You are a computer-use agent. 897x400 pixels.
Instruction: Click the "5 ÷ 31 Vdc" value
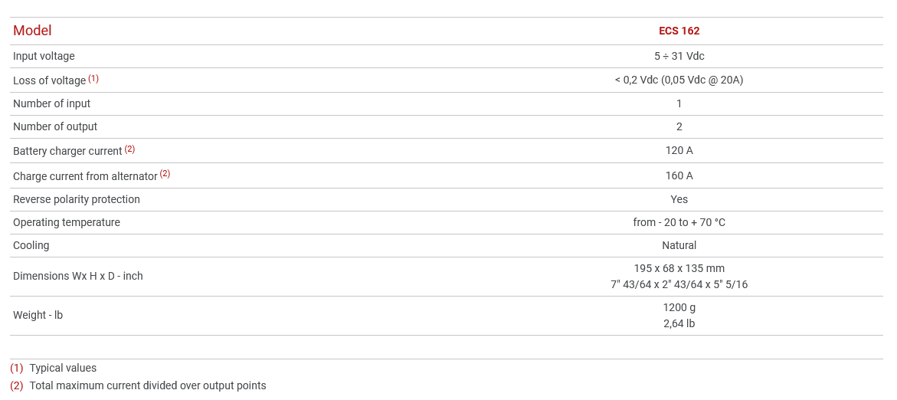tap(679, 56)
